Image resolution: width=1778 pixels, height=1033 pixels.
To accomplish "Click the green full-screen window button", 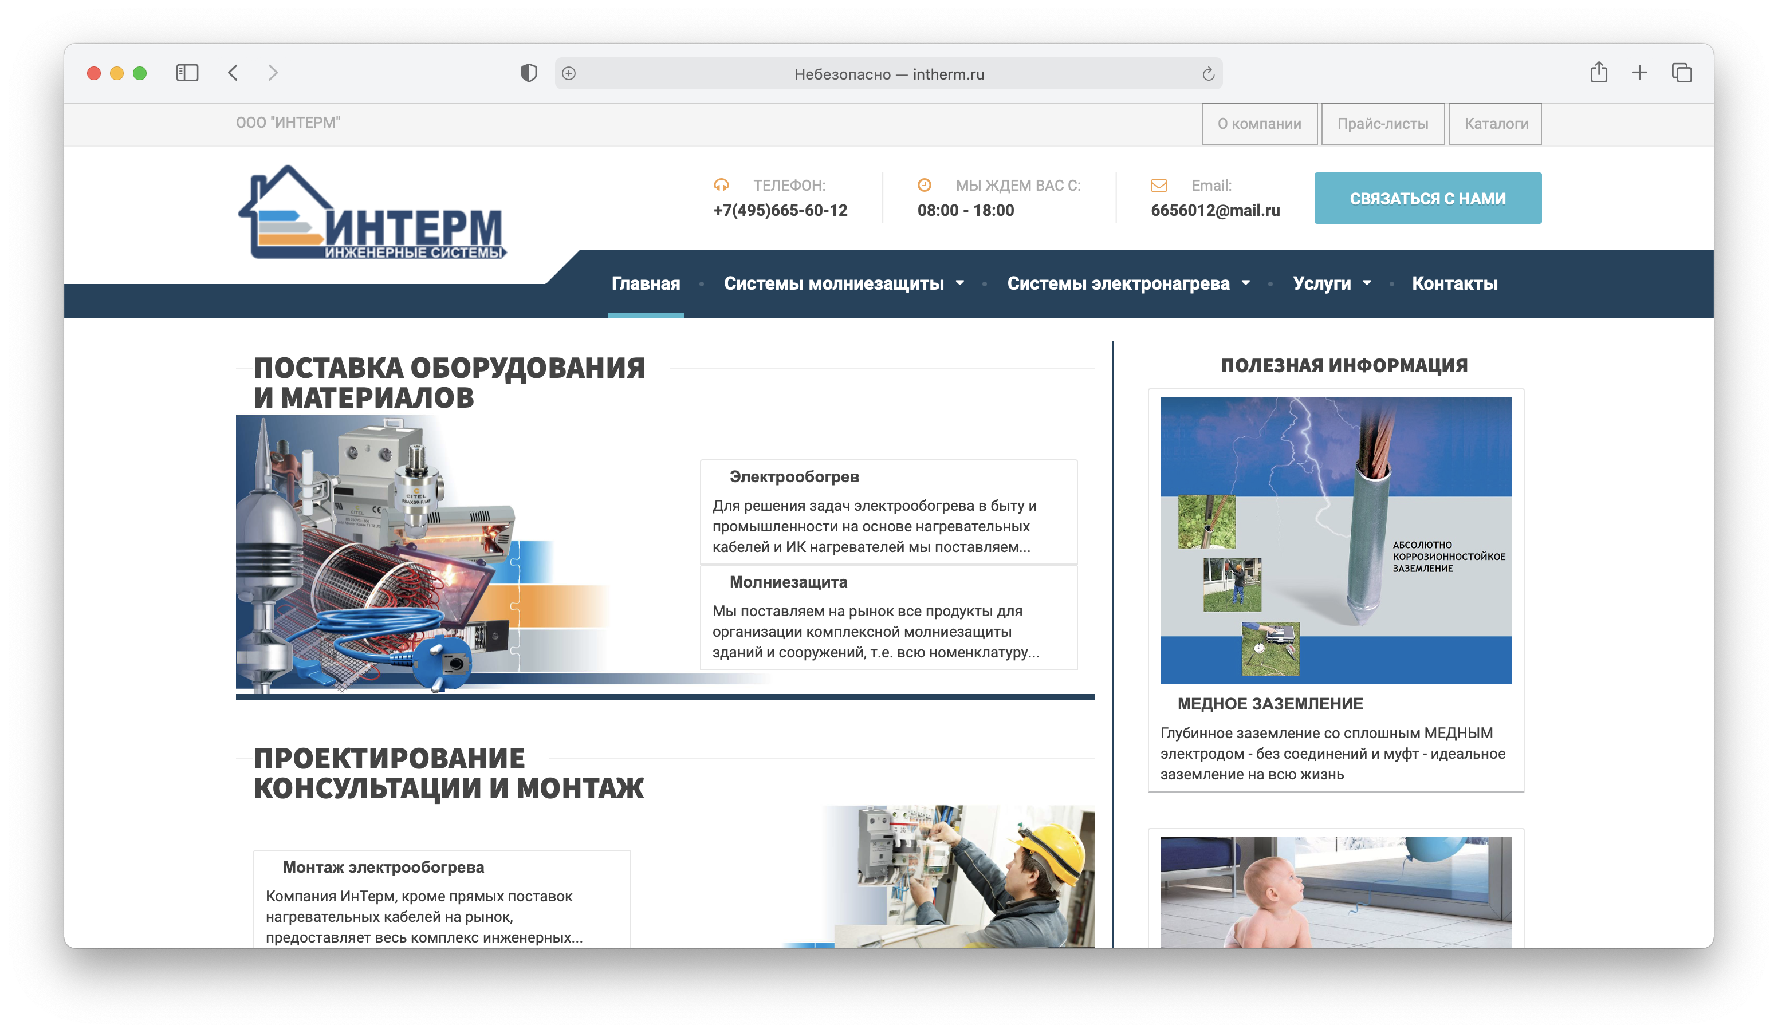I will coord(140,73).
